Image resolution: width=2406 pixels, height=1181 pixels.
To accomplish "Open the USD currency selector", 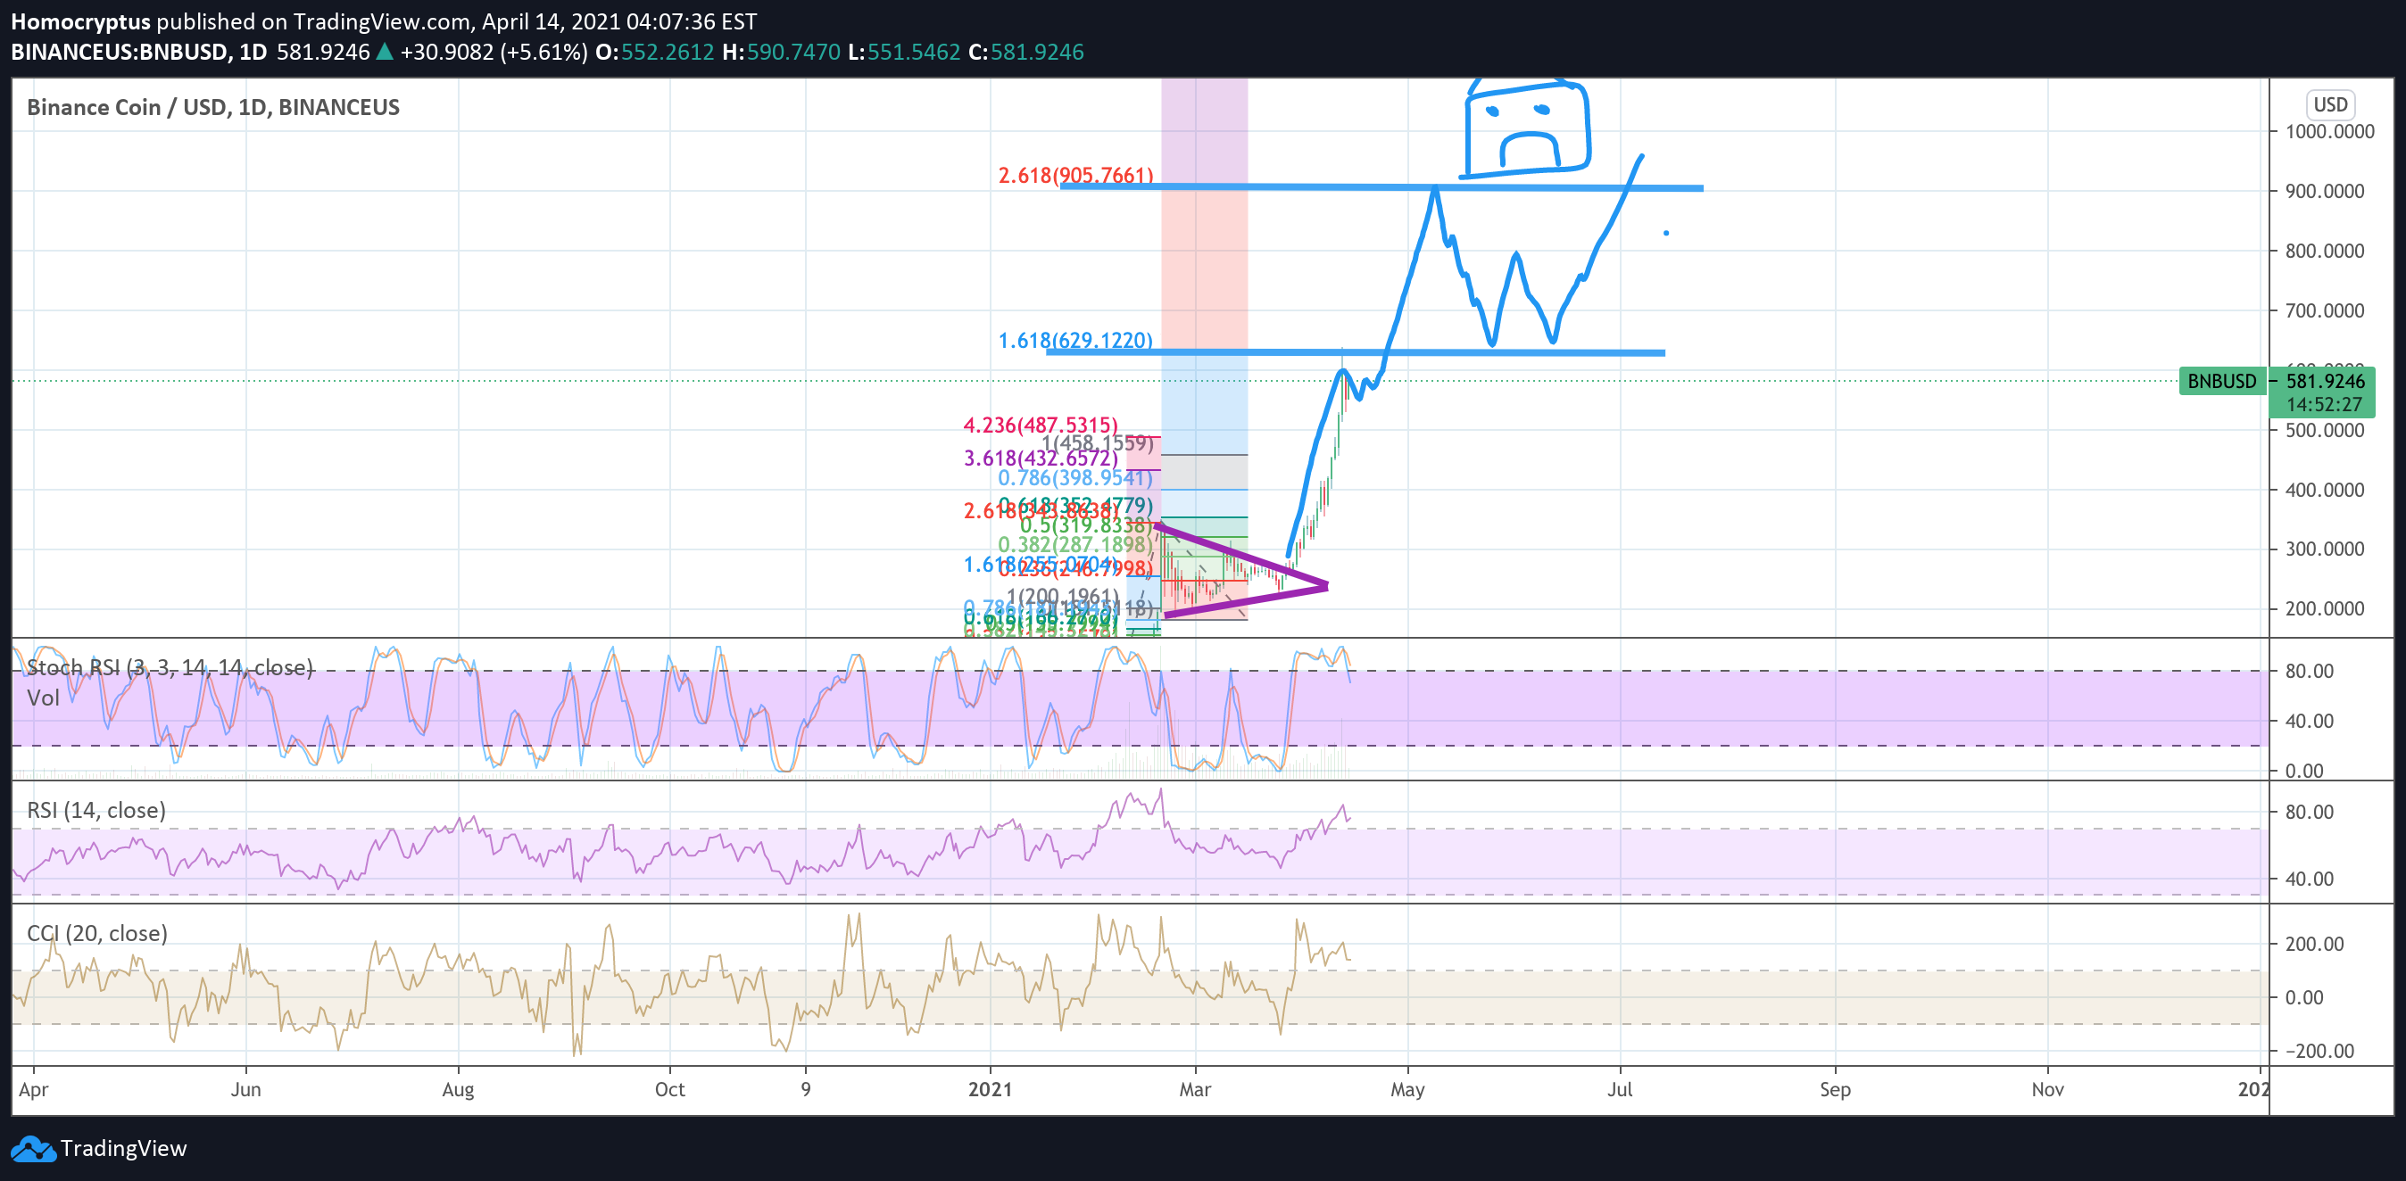I will 2329,104.
